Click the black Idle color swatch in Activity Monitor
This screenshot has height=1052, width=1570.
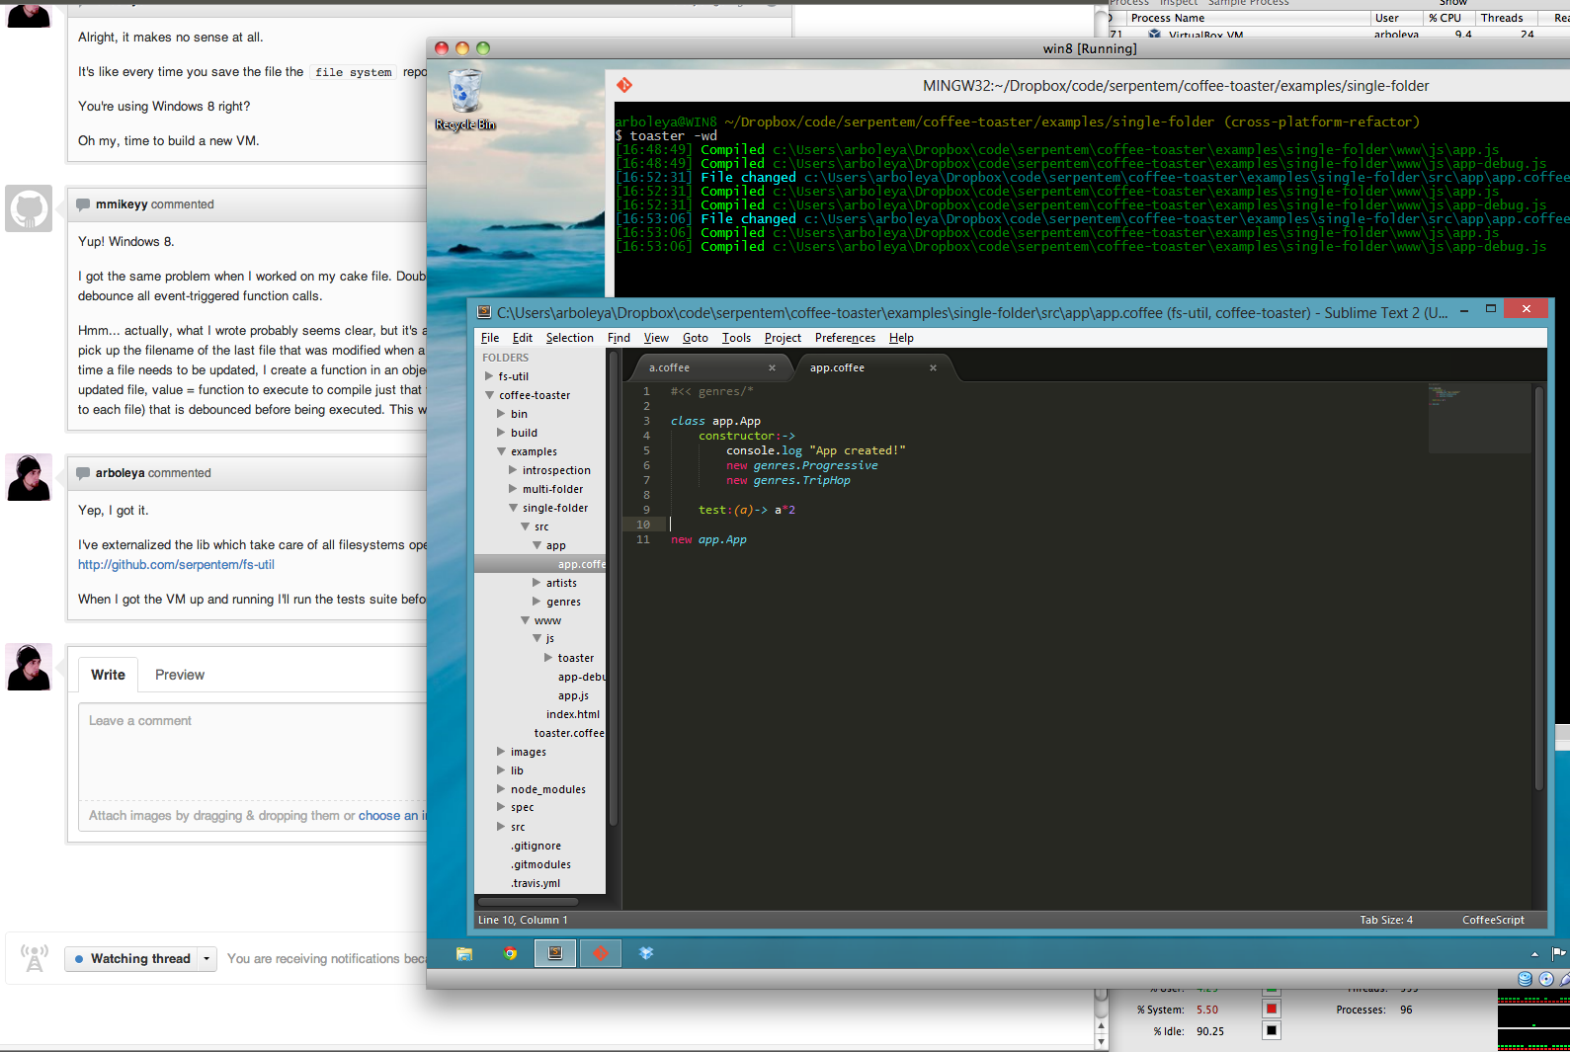click(x=1272, y=1030)
